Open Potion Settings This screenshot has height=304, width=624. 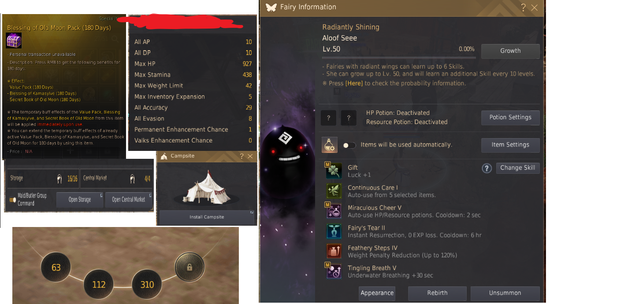(x=510, y=117)
